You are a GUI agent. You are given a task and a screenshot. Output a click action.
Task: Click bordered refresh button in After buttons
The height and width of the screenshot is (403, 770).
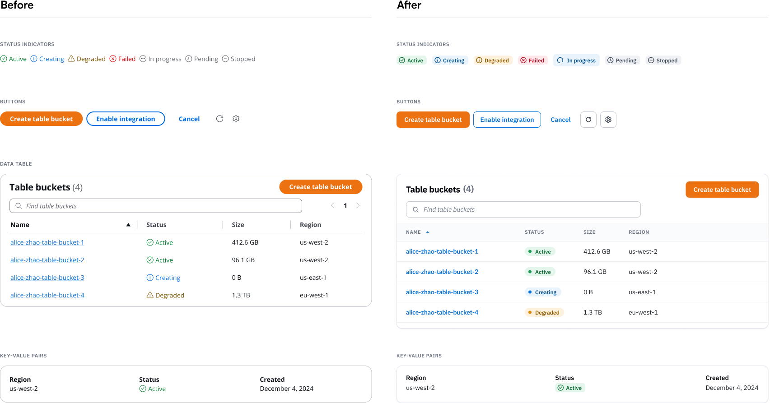(x=588, y=120)
